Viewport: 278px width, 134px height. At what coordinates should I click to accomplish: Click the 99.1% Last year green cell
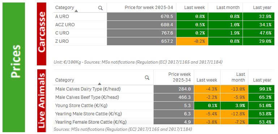261,89
